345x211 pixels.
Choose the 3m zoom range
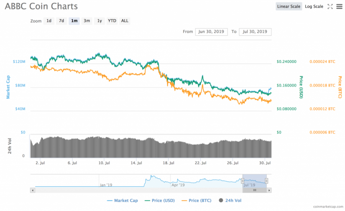(x=87, y=21)
